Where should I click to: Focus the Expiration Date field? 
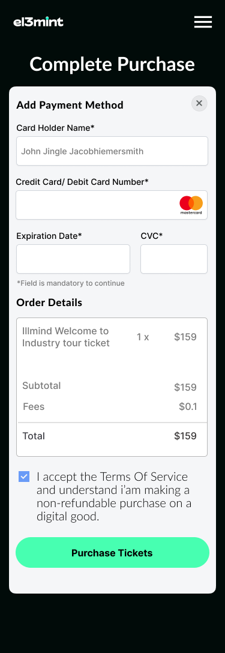tap(73, 259)
